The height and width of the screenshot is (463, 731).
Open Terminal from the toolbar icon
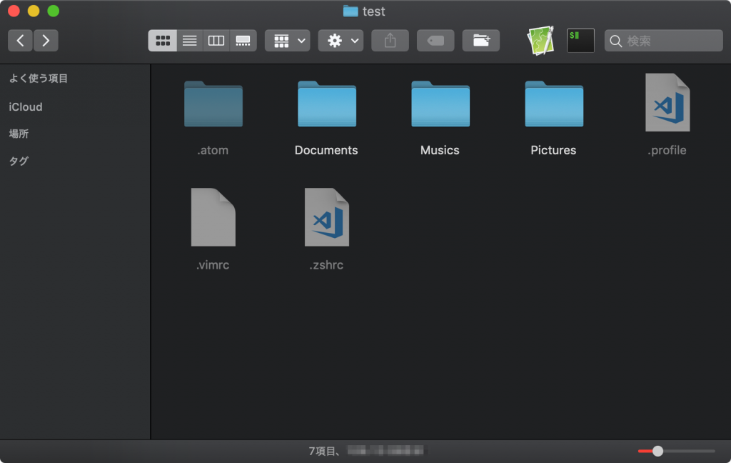[580, 41]
